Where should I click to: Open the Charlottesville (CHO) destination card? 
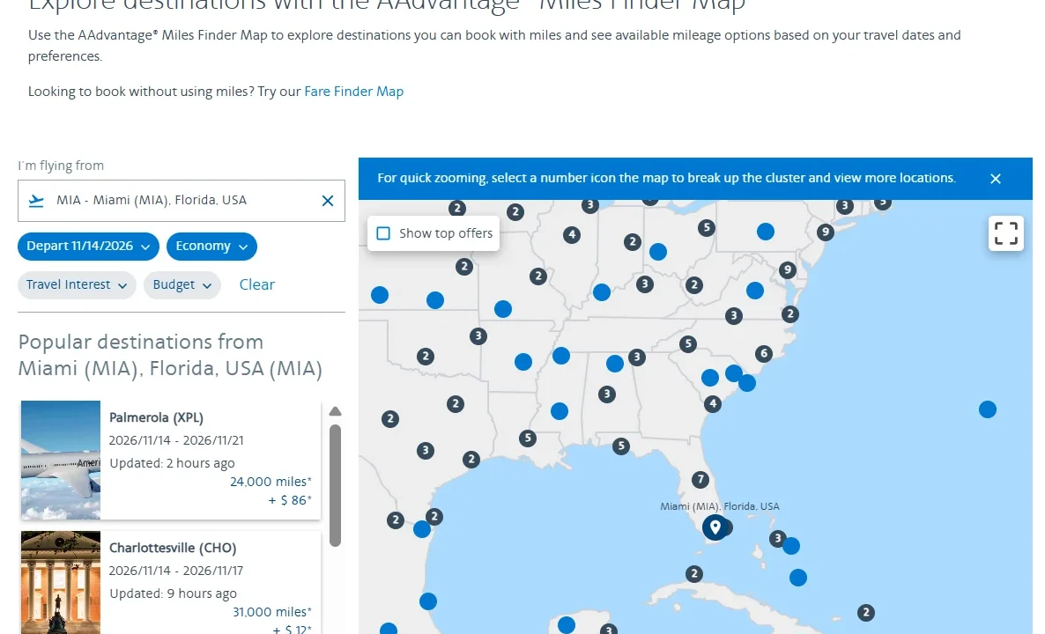(x=171, y=583)
